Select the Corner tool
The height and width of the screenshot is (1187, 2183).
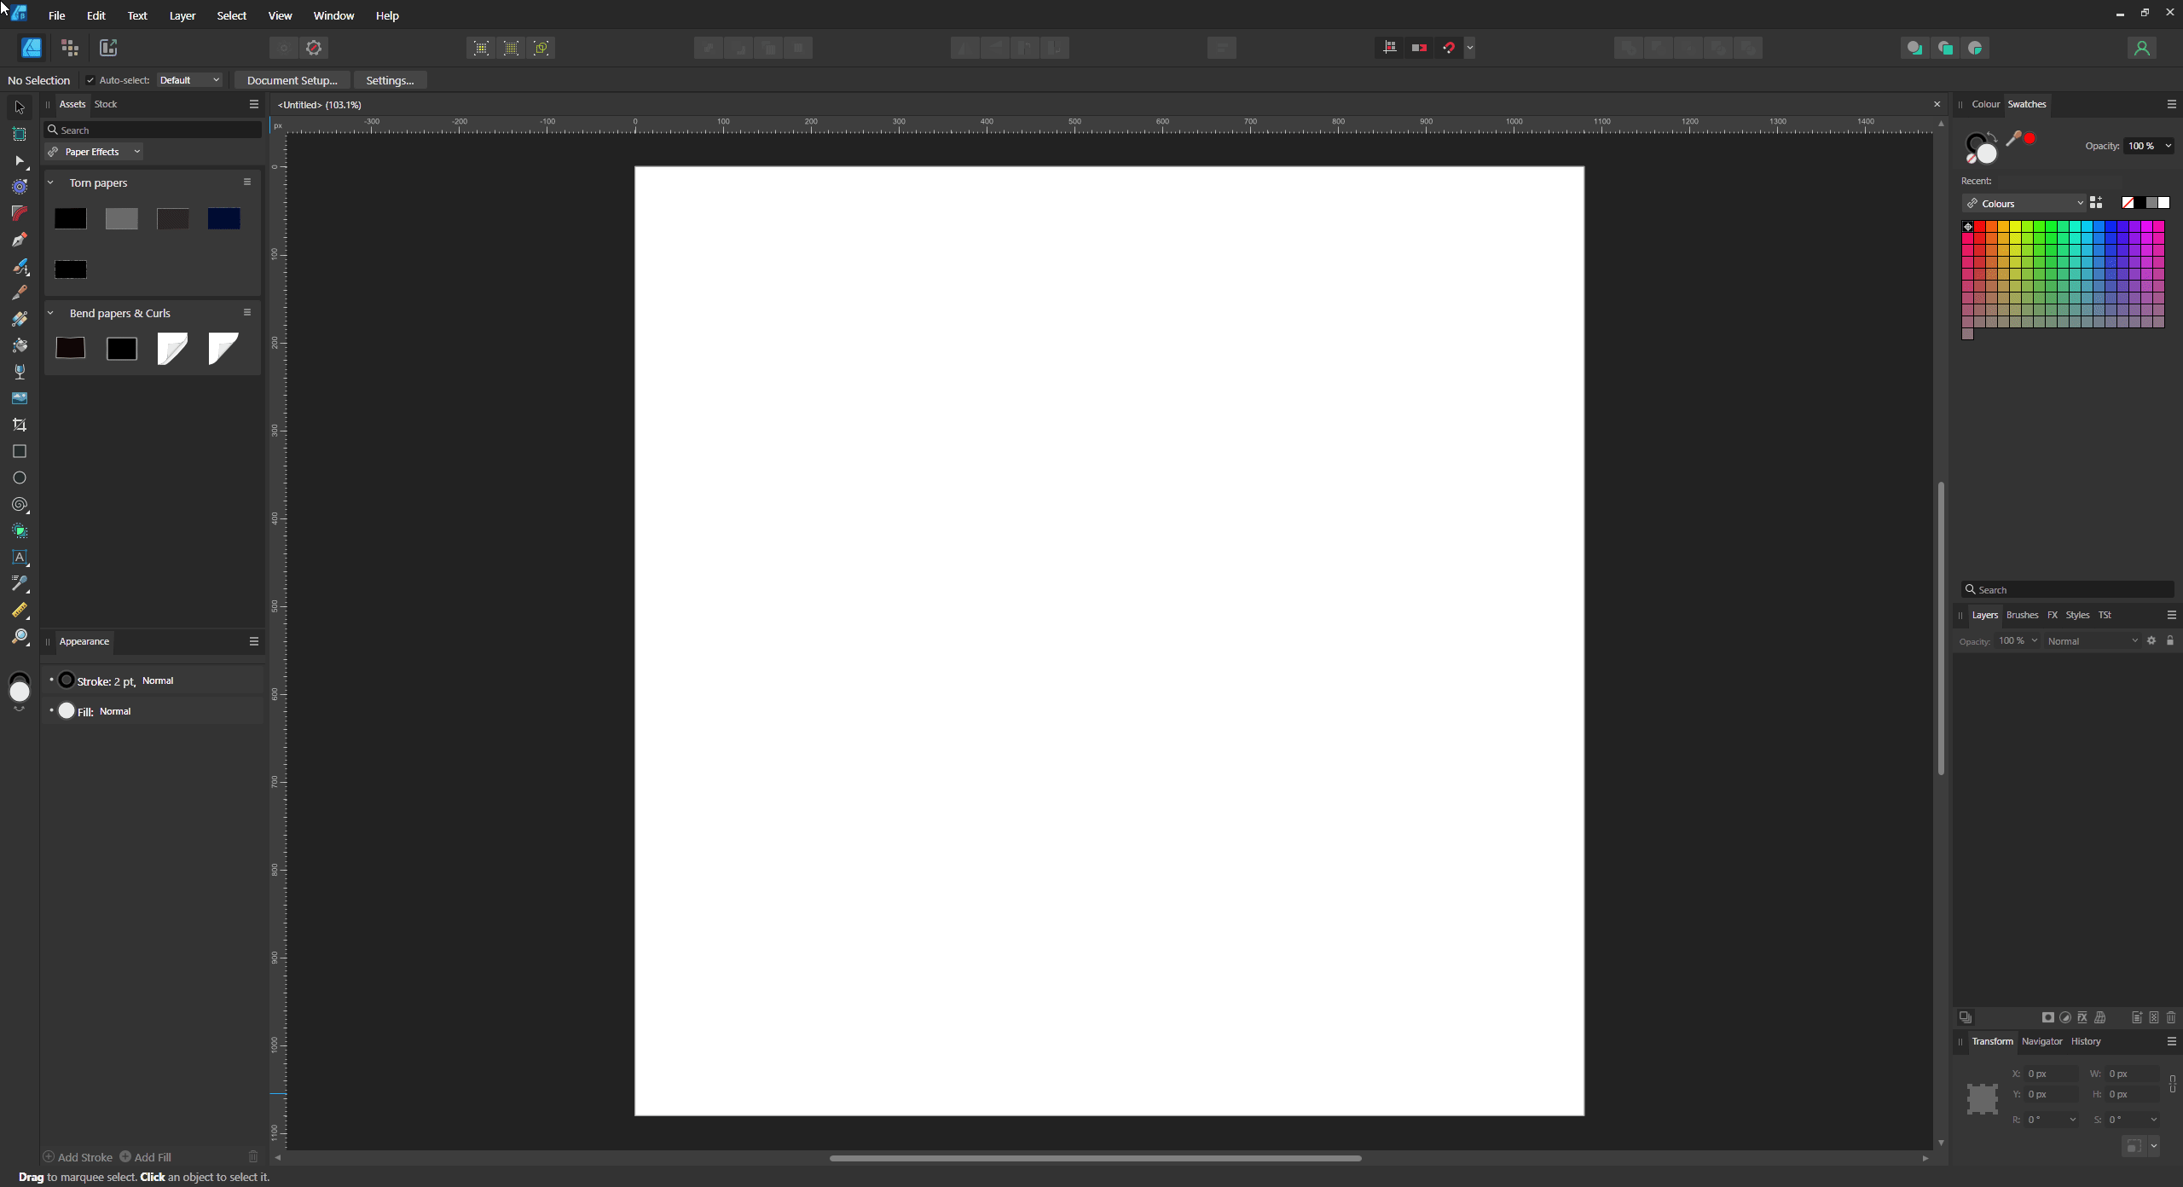20,213
